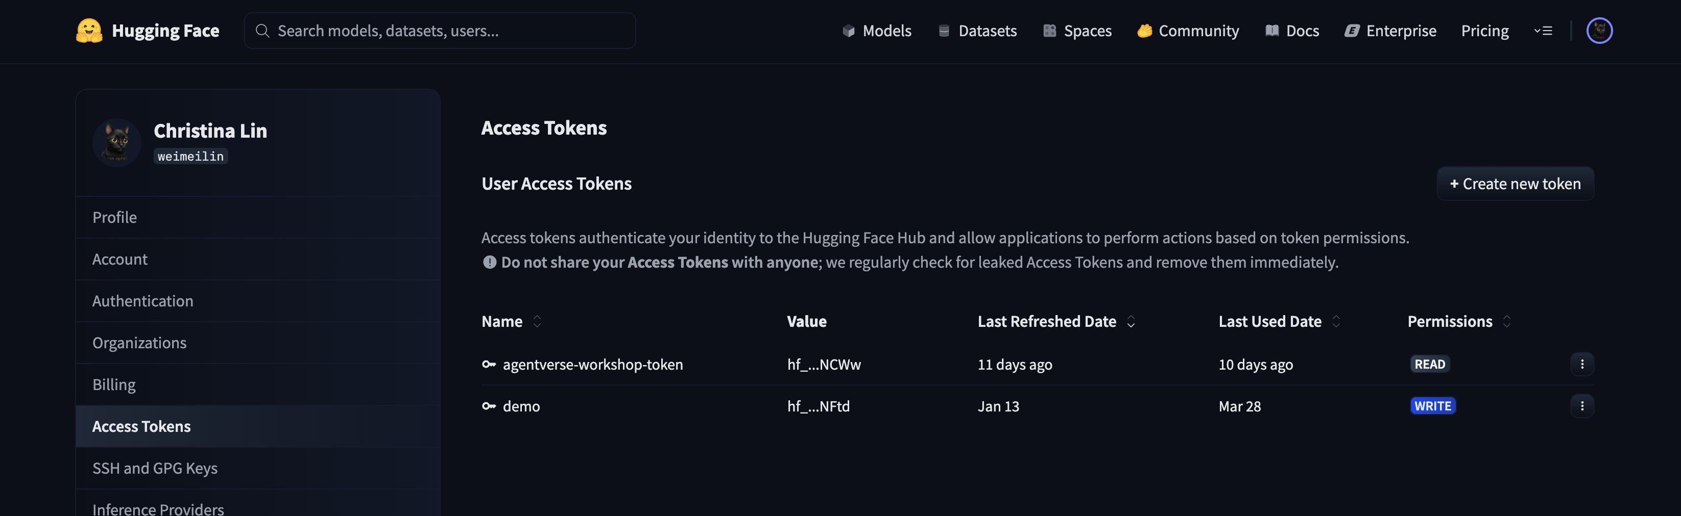Open the overflow menu beside the navigation
Viewport: 1681px width, 516px height.
[1544, 31]
